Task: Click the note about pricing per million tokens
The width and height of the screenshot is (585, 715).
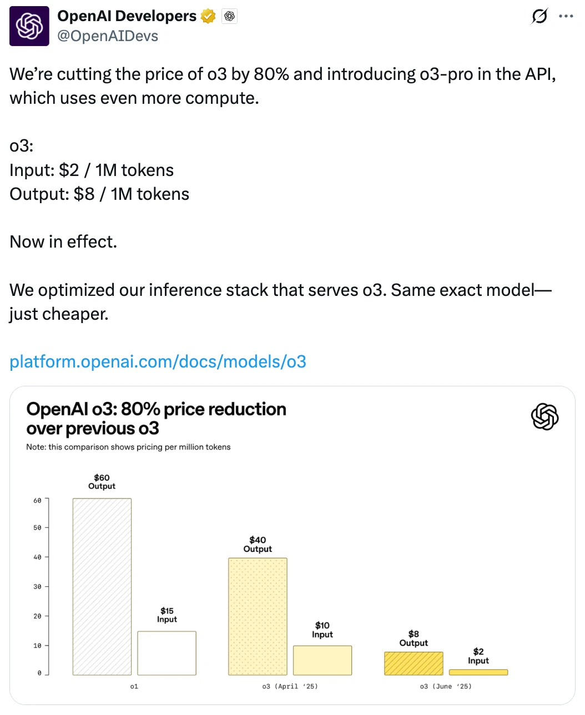Action: click(x=128, y=447)
